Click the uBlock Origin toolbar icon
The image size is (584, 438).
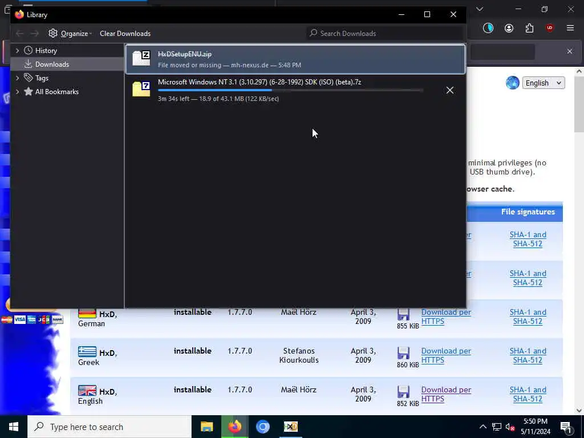coord(550,28)
